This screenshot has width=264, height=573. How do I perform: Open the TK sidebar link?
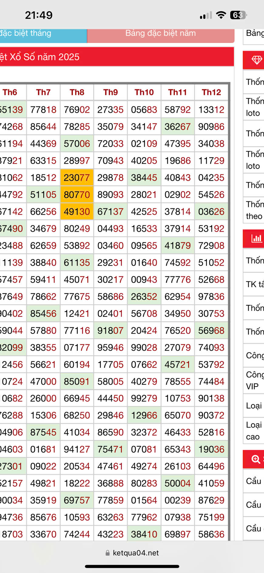coord(254,284)
